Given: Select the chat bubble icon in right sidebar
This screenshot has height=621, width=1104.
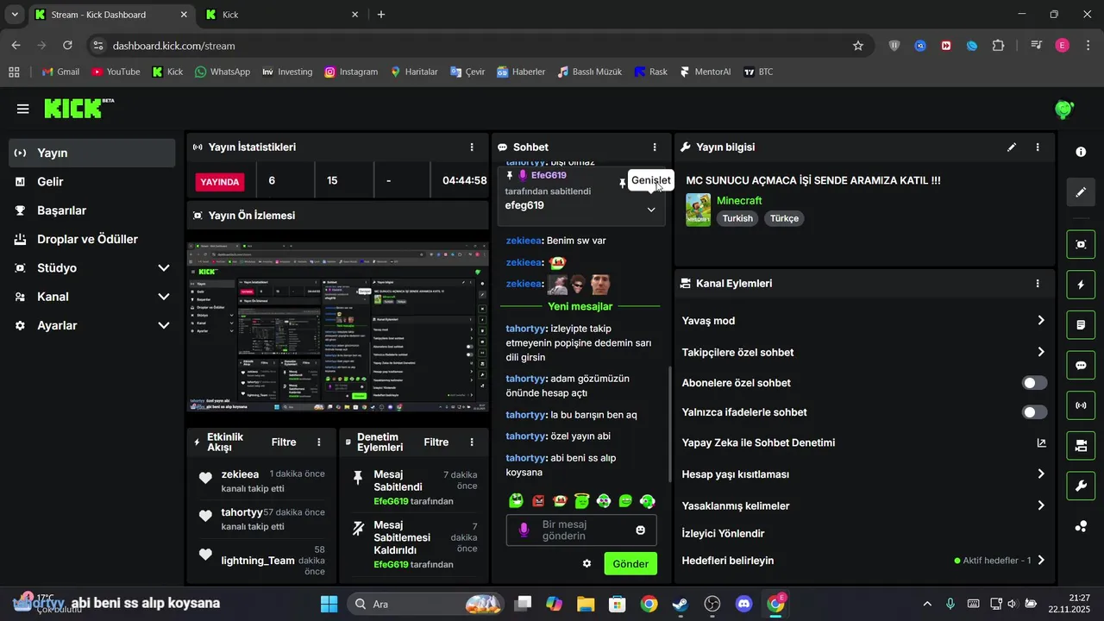Looking at the screenshot, I should [1081, 365].
